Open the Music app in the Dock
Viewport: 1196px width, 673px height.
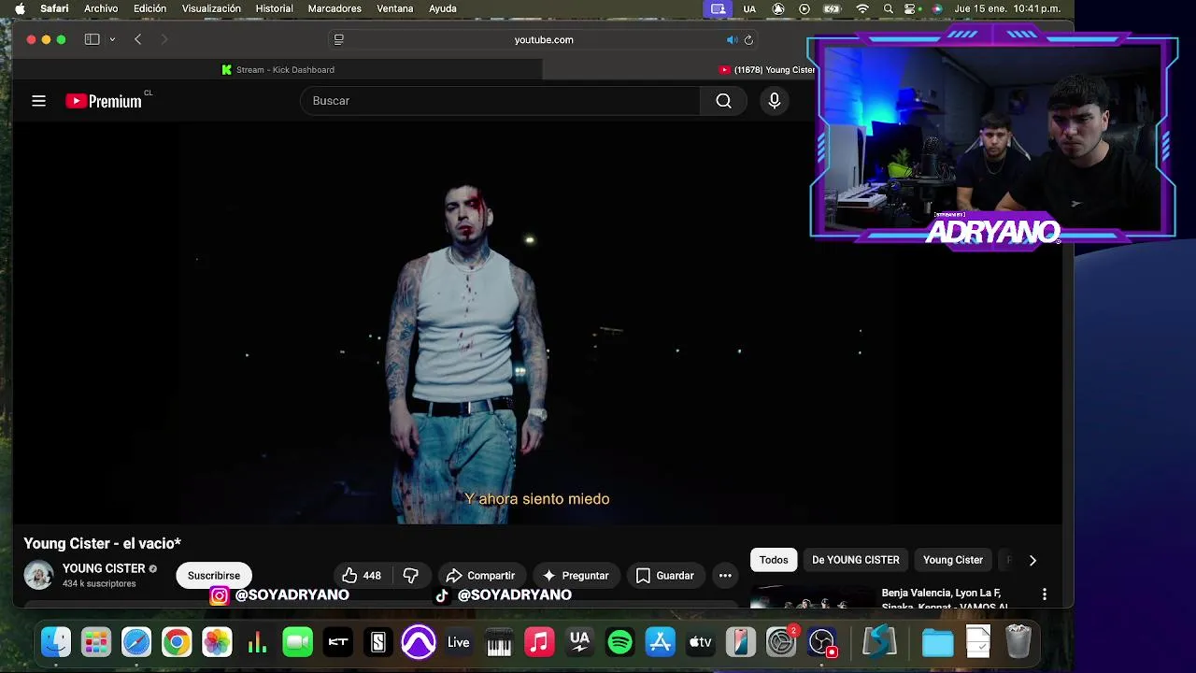pyautogui.click(x=539, y=642)
